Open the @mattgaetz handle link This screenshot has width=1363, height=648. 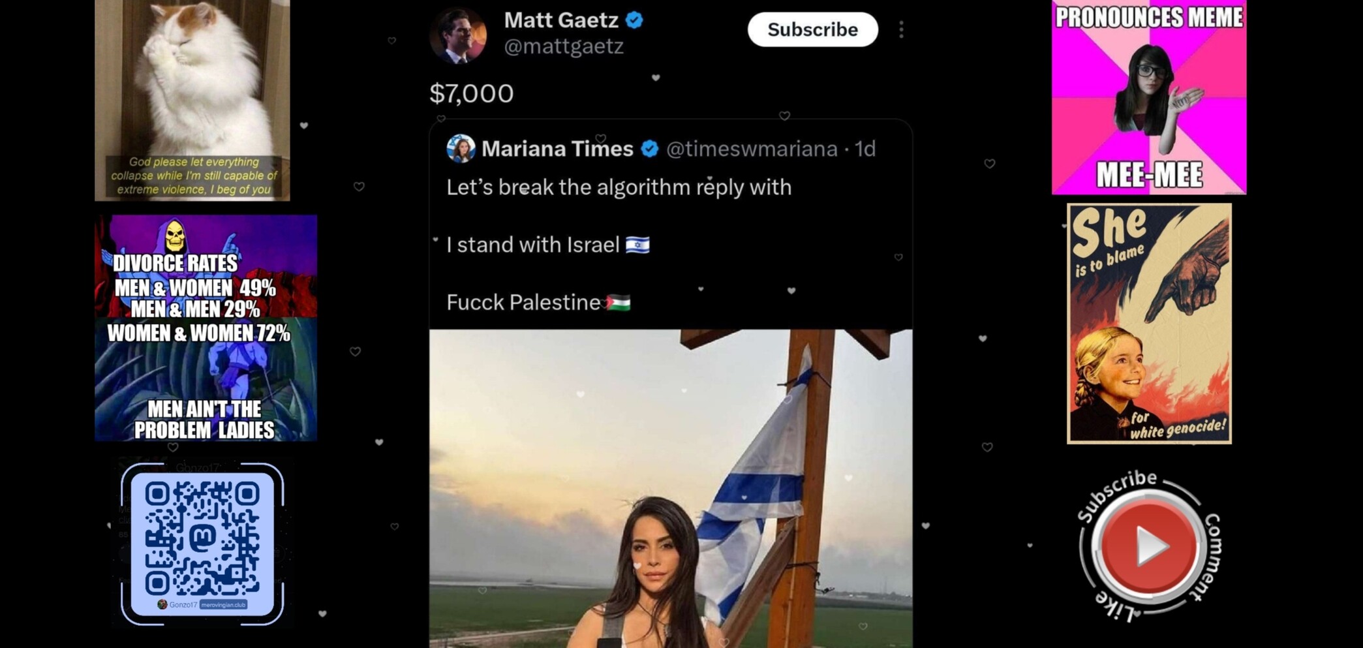(564, 46)
